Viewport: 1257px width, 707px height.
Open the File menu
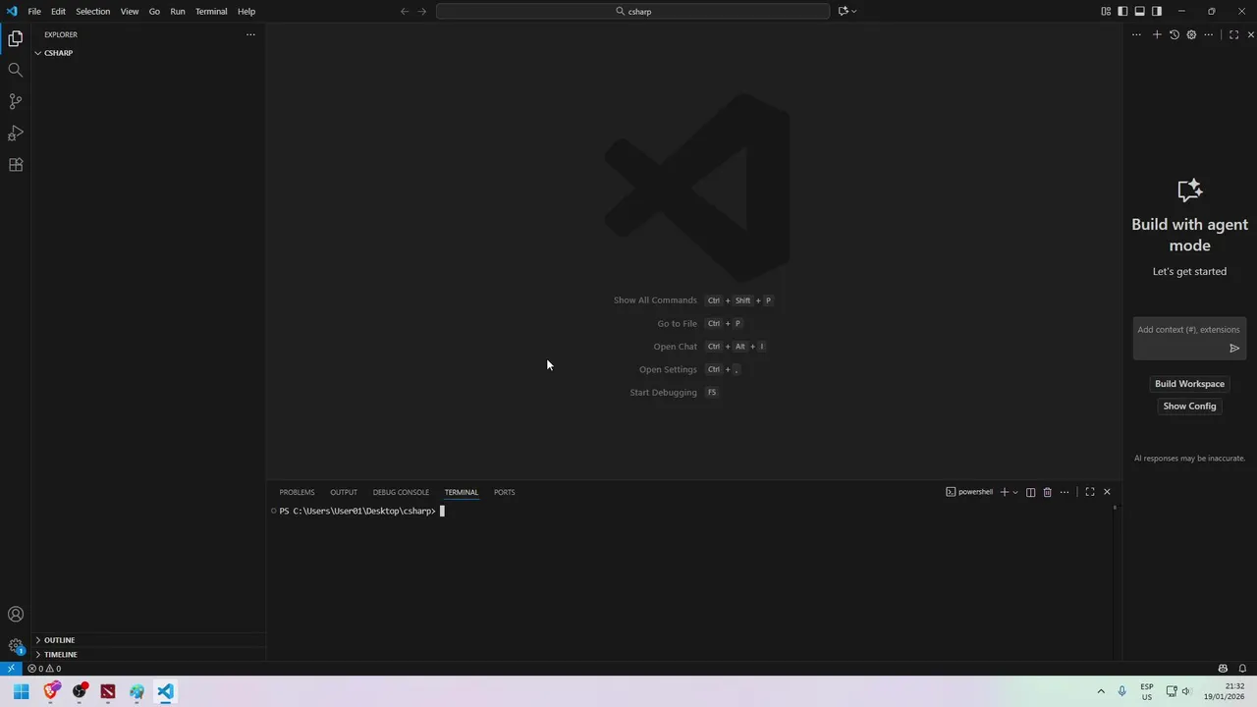[34, 11]
